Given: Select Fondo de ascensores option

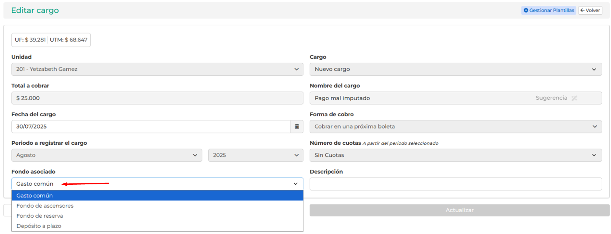Looking at the screenshot, I should point(157,206).
